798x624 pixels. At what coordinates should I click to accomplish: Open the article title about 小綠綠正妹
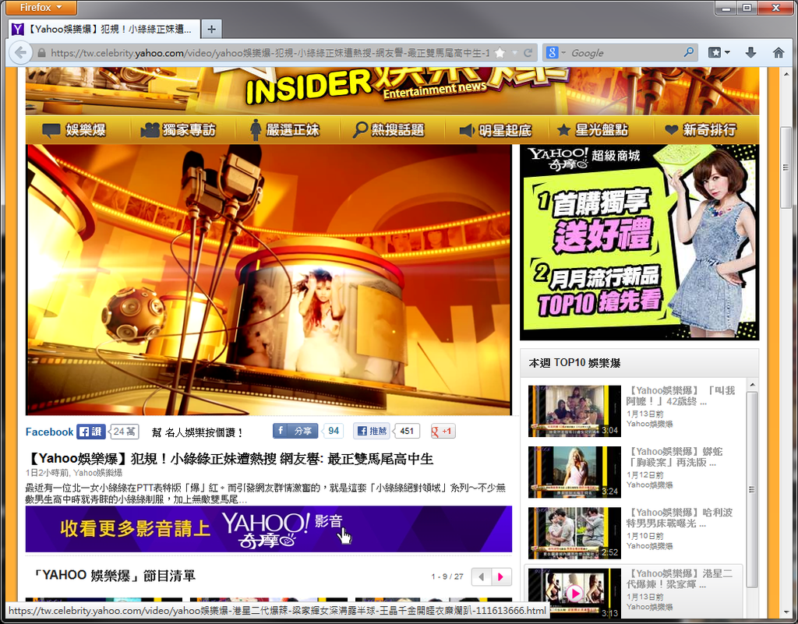[229, 459]
